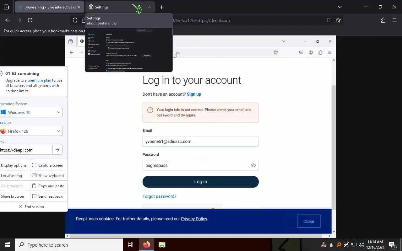
Task: Bookmark page with remote browser star
Action: [x=276, y=52]
